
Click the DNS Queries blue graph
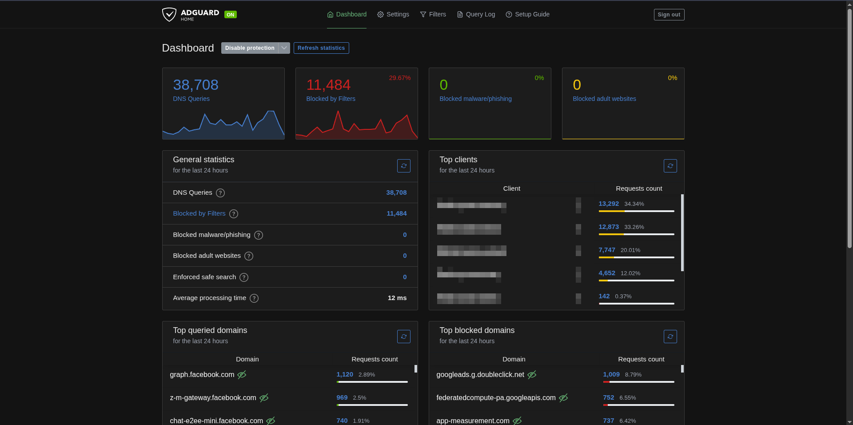(223, 124)
